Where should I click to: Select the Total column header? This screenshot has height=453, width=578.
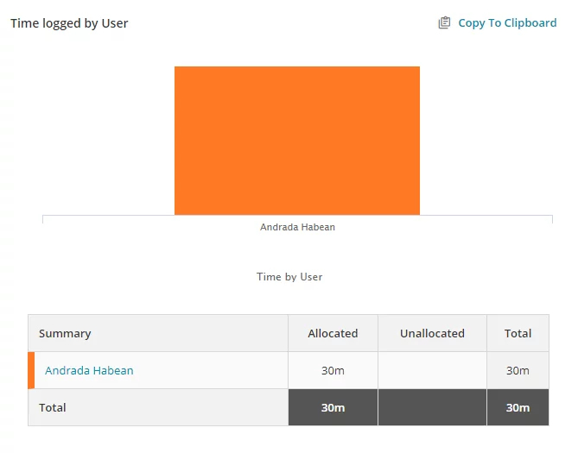click(x=518, y=333)
